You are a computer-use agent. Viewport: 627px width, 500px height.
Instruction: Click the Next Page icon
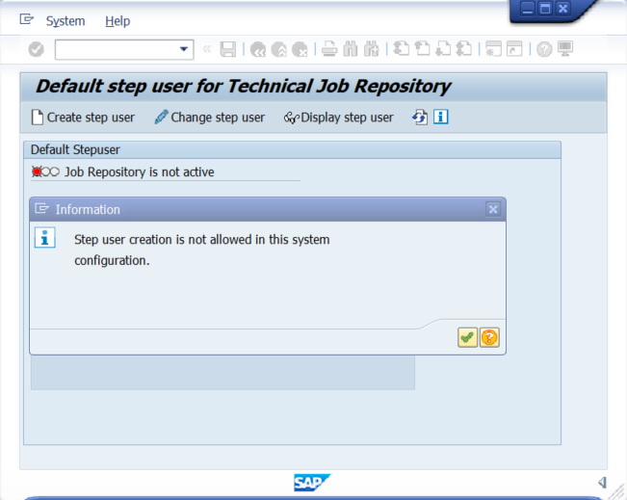443,49
